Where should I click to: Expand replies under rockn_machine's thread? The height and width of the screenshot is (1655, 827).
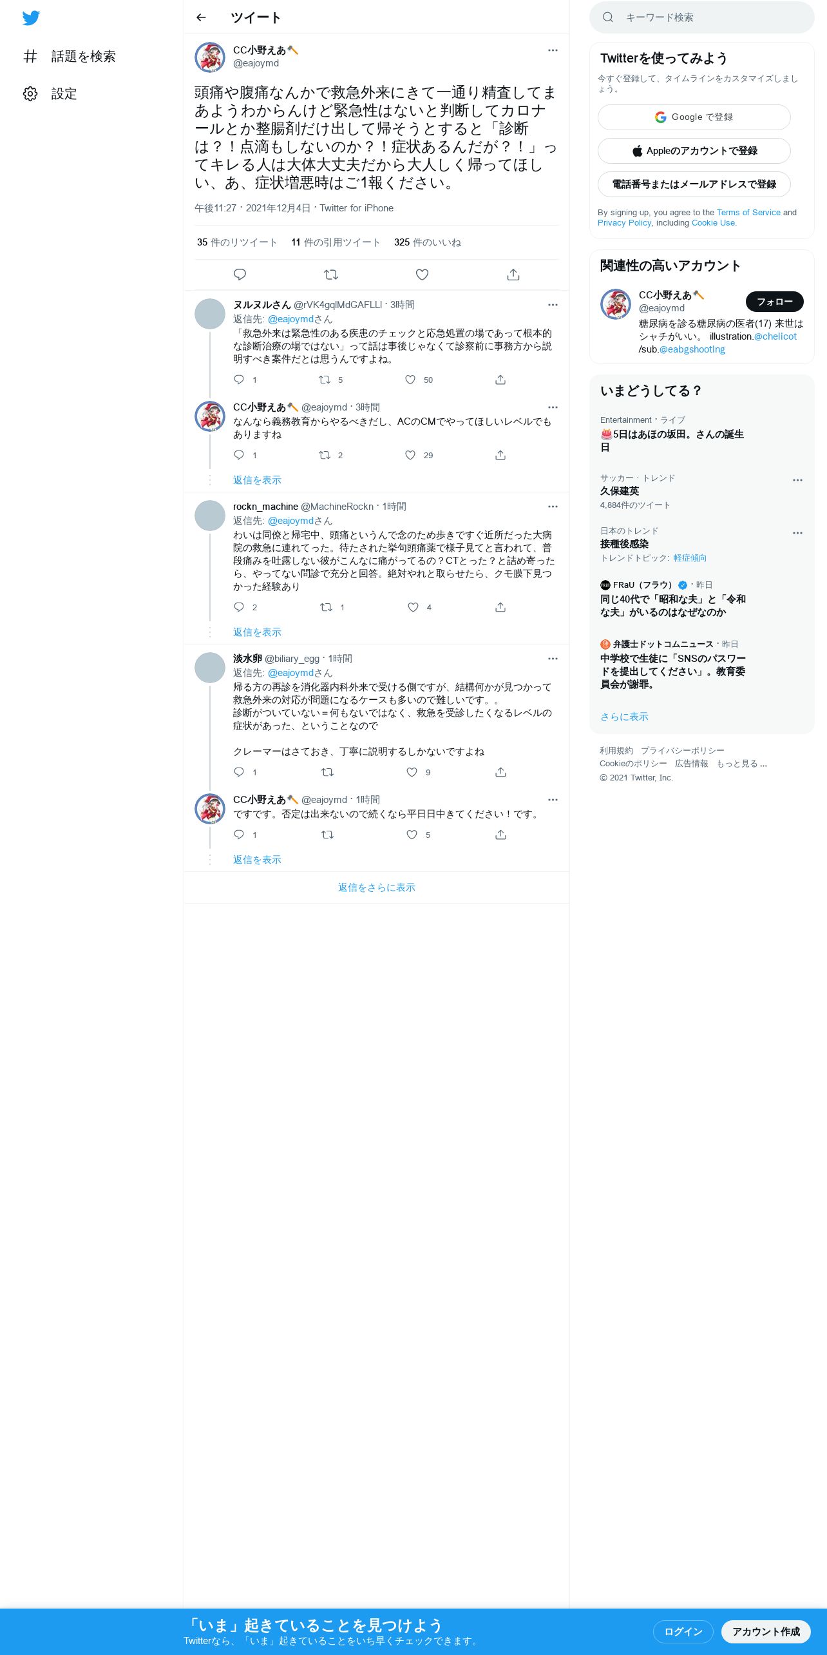point(257,632)
